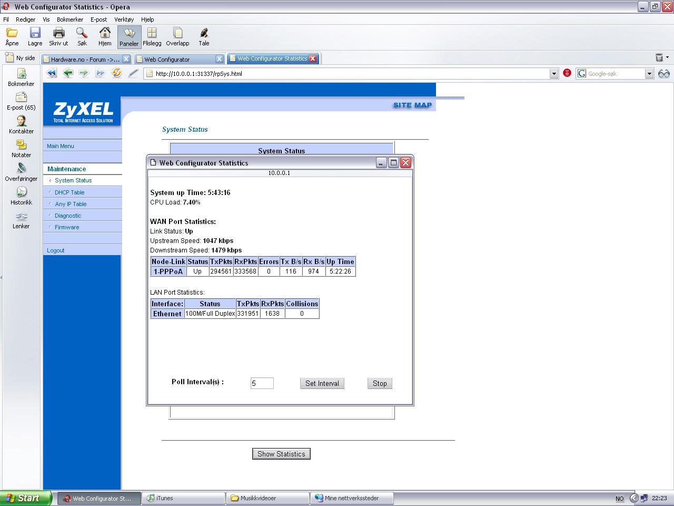The image size is (674, 506).
Task: Open the Hjelp menu
Action: (147, 20)
